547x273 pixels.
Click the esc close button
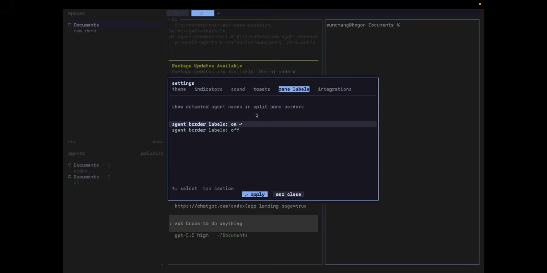[x=288, y=194]
